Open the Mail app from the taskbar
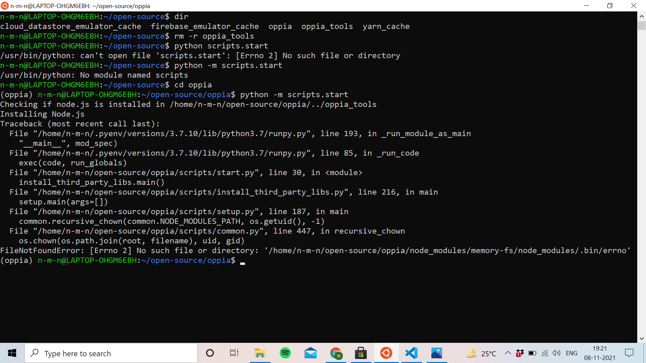This screenshot has width=646, height=363. point(311,353)
